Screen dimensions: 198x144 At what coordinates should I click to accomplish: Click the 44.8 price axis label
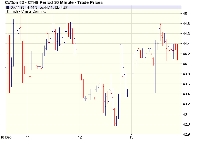coord(187,24)
